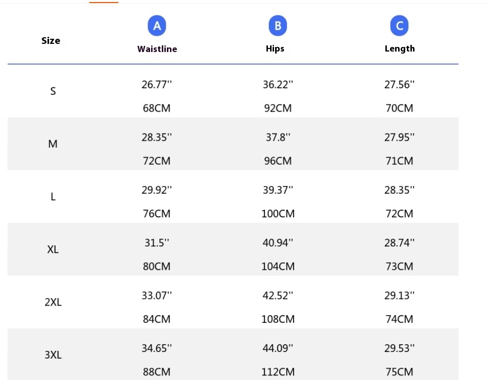The height and width of the screenshot is (380, 489).
Task: Click the blue A circle icon
Action: click(x=157, y=26)
